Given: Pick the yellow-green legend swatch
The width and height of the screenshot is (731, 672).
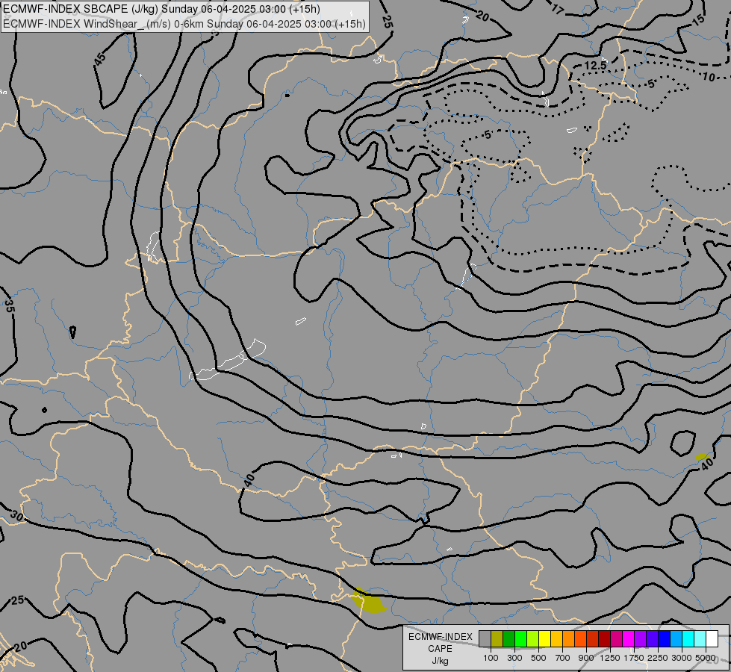Looking at the screenshot, I should click(532, 638).
